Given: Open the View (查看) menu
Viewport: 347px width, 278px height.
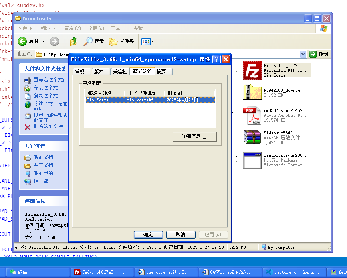Looking at the screenshot, I should pyautogui.click(x=73, y=28).
